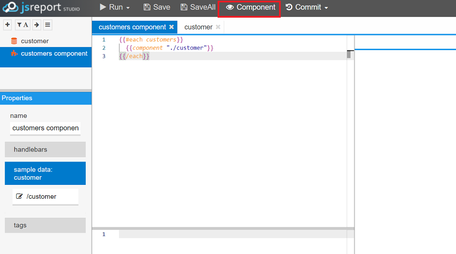Viewport: 456px width, 254px height.
Task: Add new entity with plus icon
Action: click(7, 25)
